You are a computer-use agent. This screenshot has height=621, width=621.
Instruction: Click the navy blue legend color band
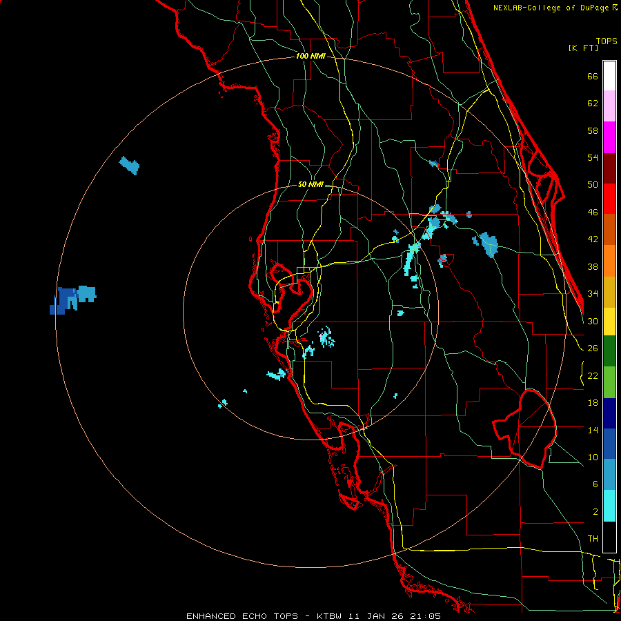tap(609, 413)
